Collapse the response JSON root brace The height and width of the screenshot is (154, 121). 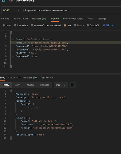click(x=11, y=91)
